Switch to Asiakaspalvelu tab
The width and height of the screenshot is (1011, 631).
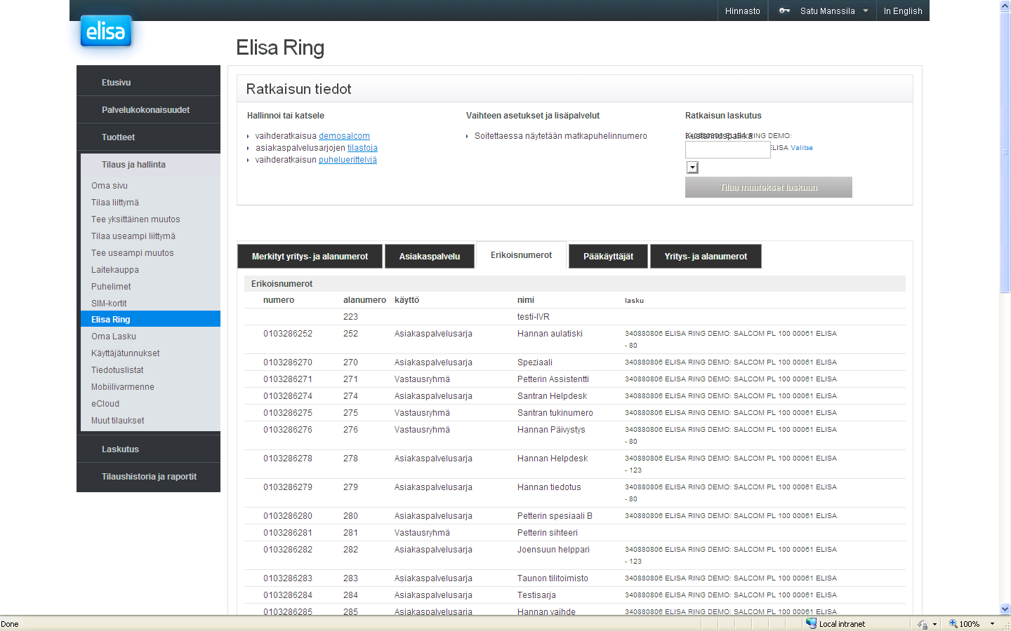[x=430, y=256]
